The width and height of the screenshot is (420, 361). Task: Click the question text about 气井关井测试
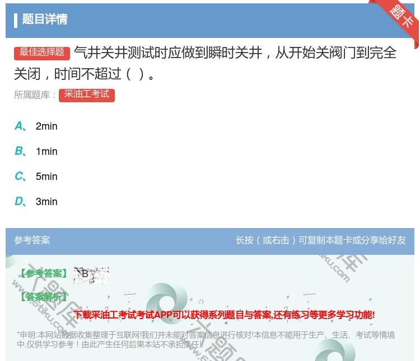[x=205, y=63]
